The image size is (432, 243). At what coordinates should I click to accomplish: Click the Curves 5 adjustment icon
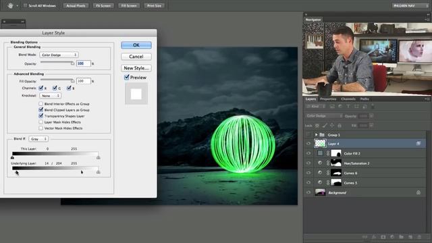tap(320, 182)
